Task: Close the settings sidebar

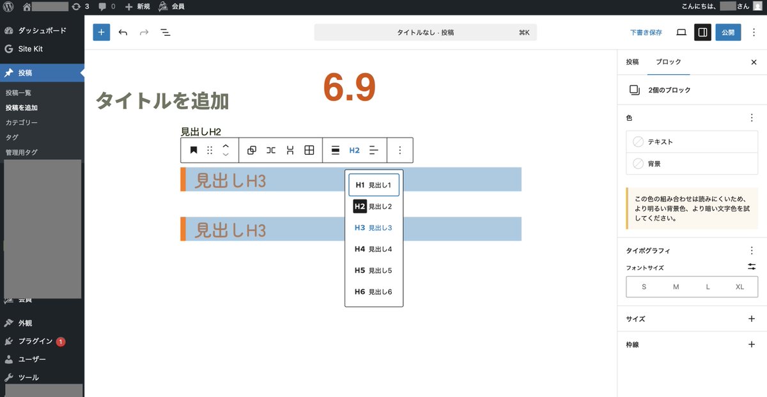Action: 754,62
